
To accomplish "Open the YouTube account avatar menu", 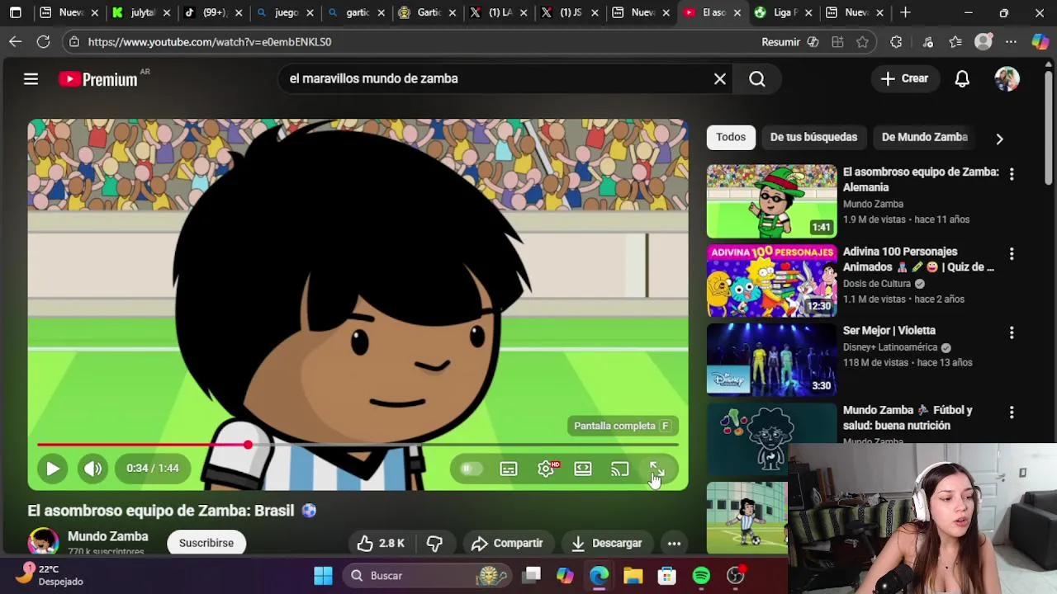I will click(1007, 78).
